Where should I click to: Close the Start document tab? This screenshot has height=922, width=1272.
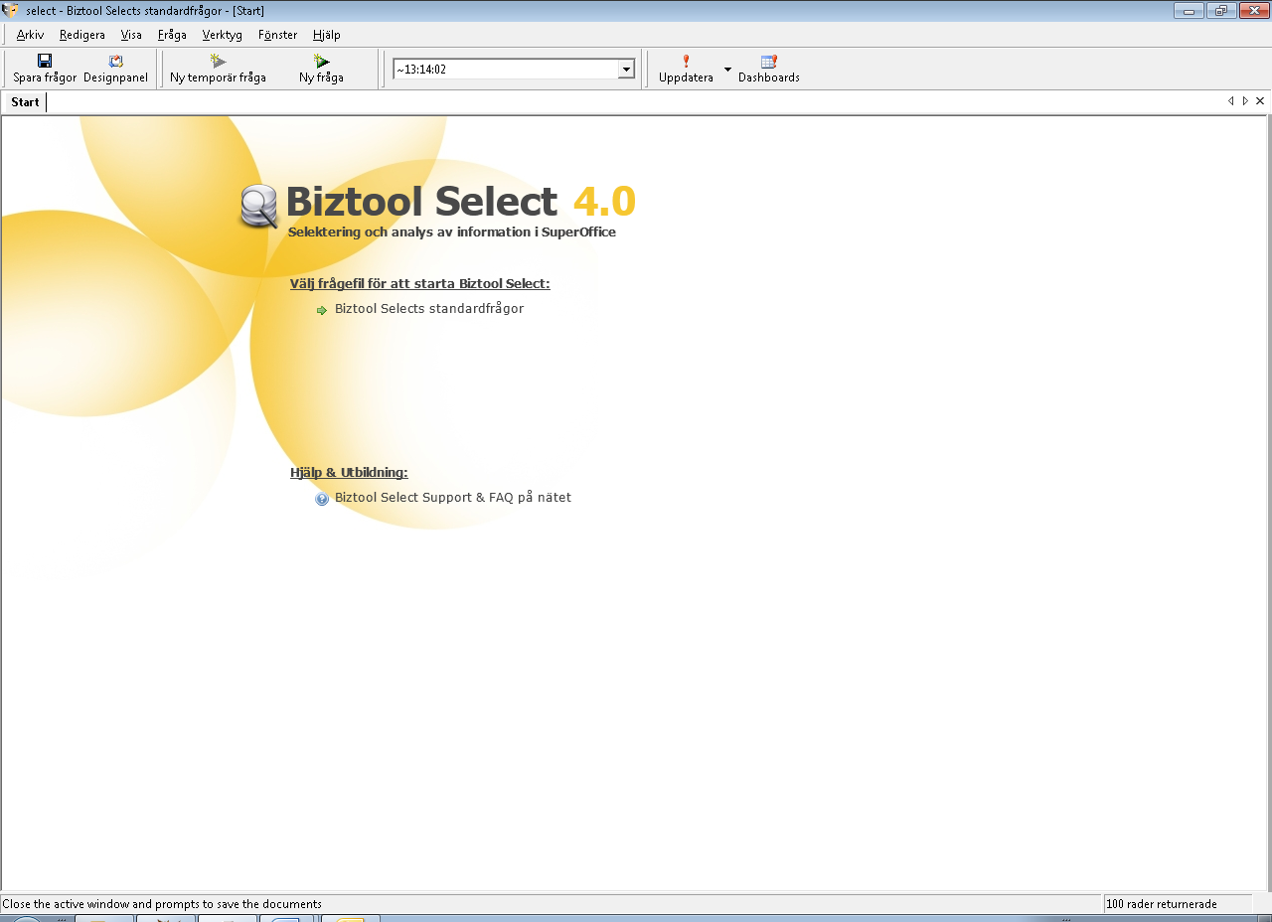pyautogui.click(x=1260, y=101)
